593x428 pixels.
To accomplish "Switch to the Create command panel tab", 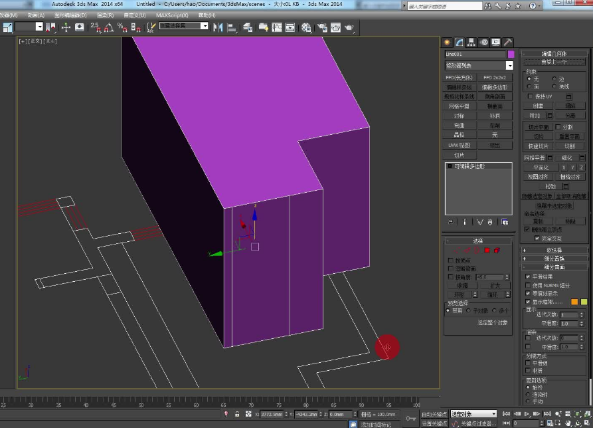I will pos(446,41).
